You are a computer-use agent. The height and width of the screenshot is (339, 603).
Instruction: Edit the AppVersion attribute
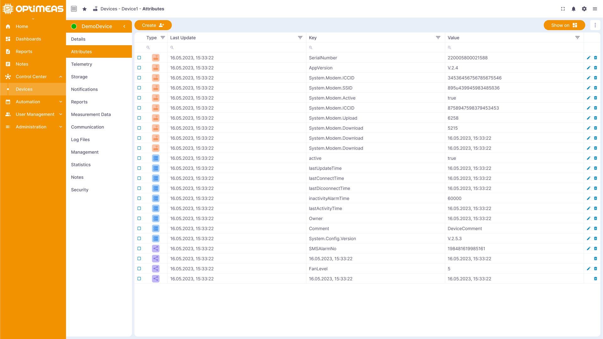pos(589,68)
